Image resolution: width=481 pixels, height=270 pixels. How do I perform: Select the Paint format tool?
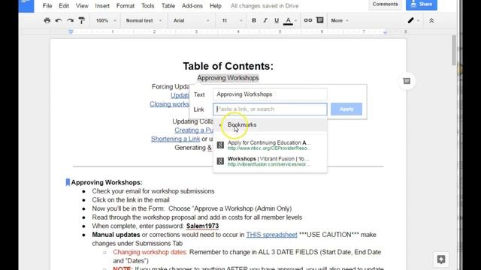(x=82, y=20)
